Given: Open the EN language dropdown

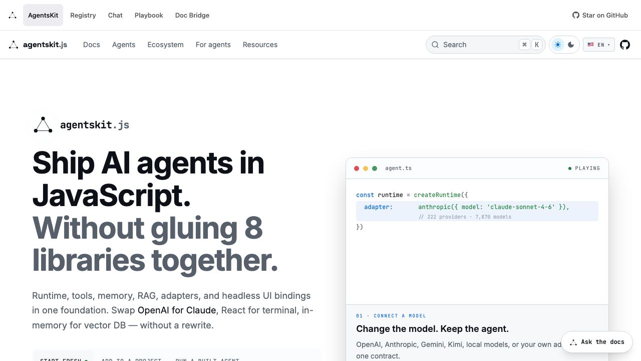Looking at the screenshot, I should (599, 45).
